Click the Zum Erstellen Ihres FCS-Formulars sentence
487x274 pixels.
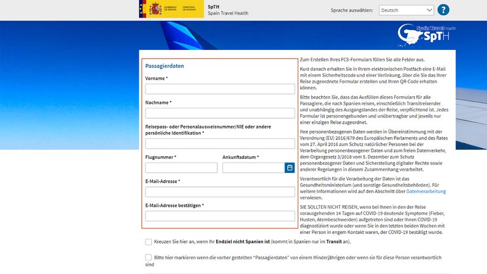[362, 59]
